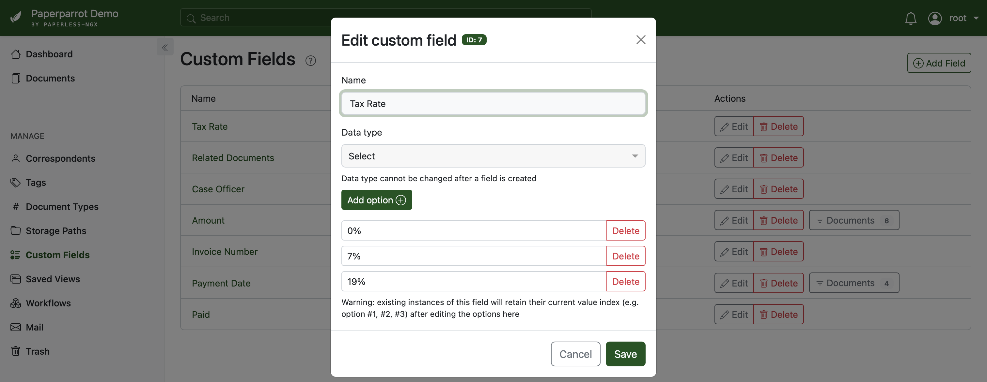
Task: Click the Mail envelope icon
Action: point(15,327)
